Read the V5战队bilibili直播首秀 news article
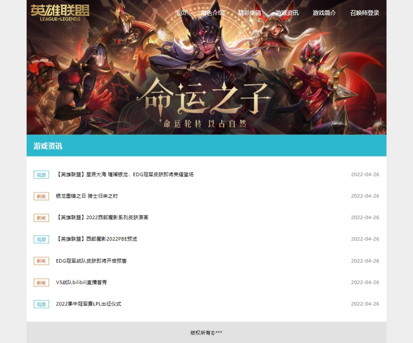413x343 pixels. 81,282
